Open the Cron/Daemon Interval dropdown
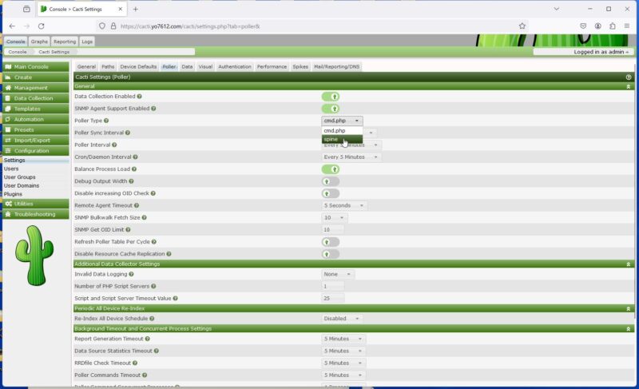639x389 pixels. pos(351,157)
